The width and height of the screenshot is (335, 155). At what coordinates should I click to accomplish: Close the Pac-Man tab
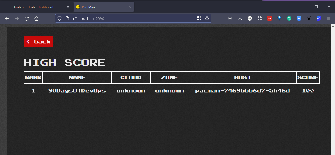(x=129, y=7)
